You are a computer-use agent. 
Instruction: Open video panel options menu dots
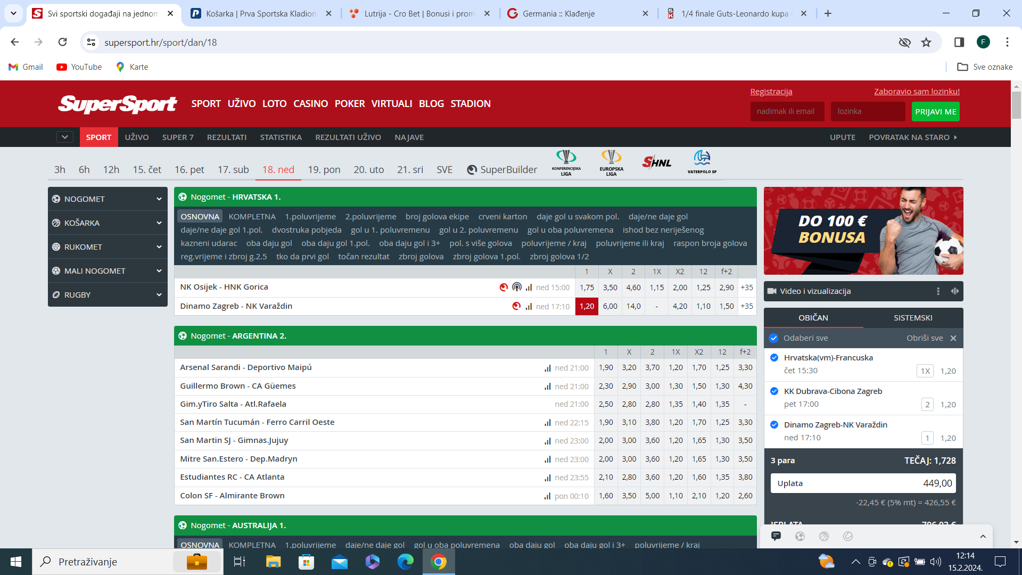(x=938, y=291)
